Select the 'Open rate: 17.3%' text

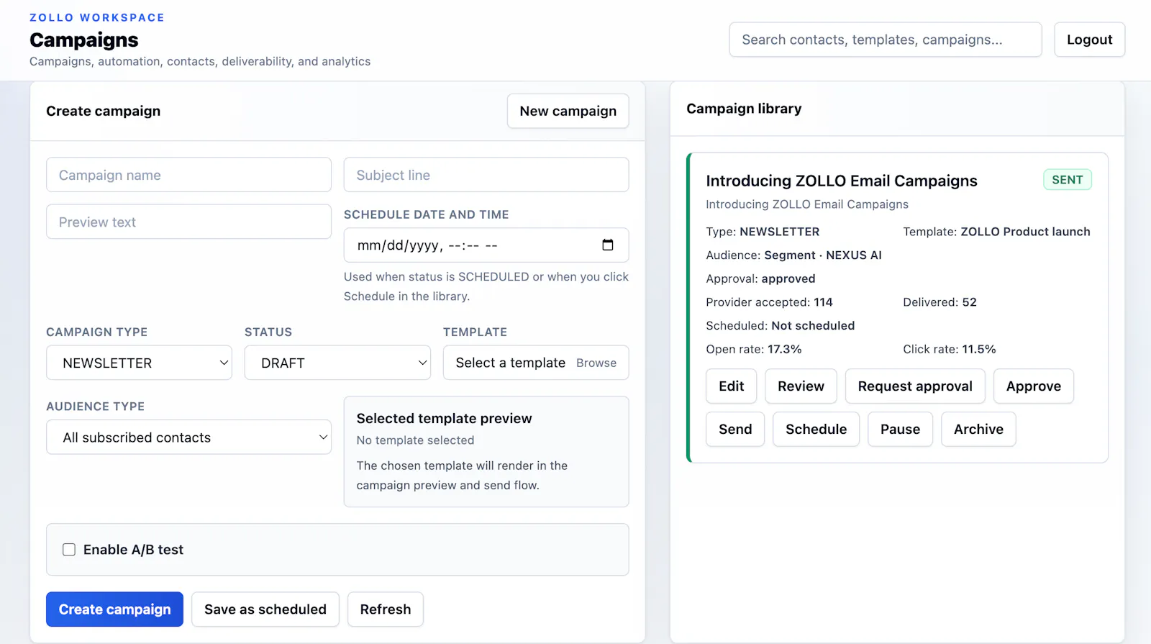click(x=754, y=349)
